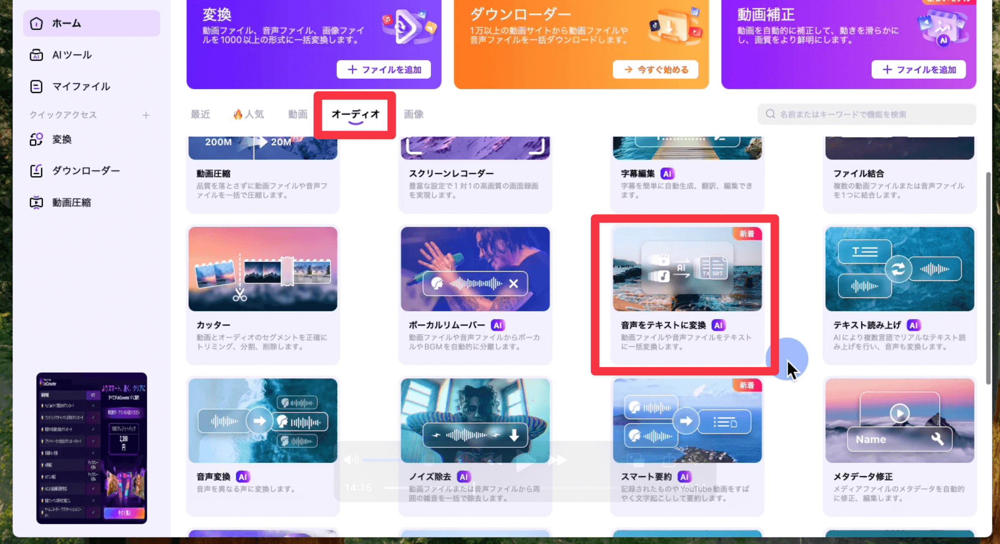Click the purchase button in the promo panel
Screen dimensions: 1000x544
[x=125, y=513]
